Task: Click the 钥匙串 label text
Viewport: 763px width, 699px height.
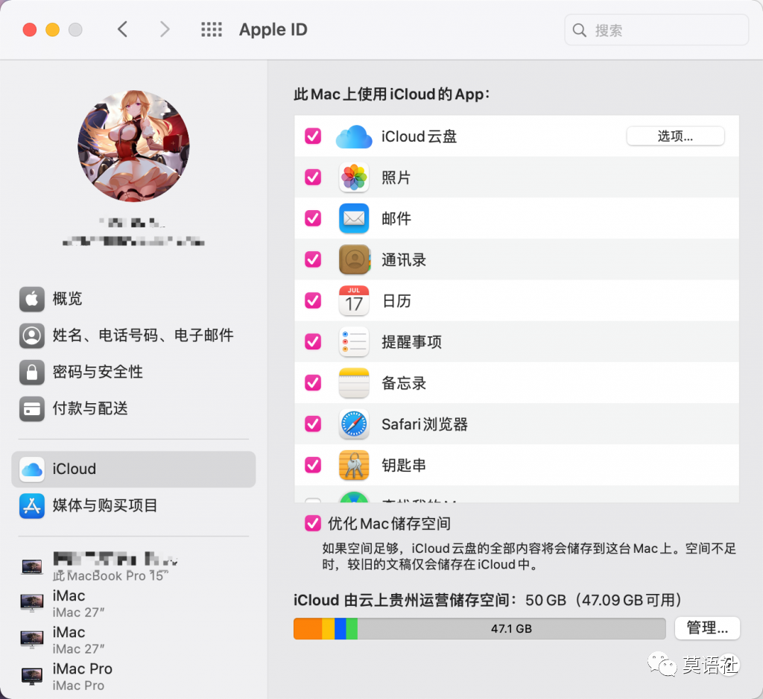Action: 404,465
